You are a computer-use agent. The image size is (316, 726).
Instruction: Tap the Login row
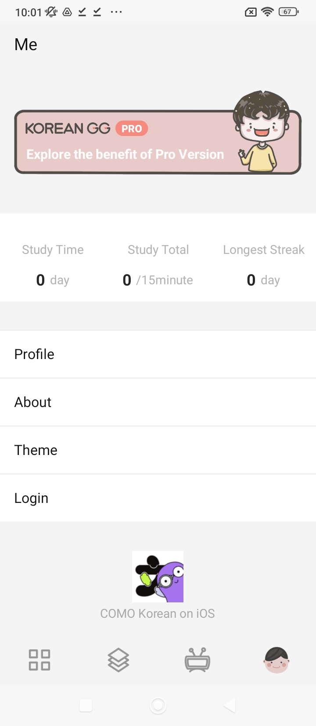tap(158, 498)
